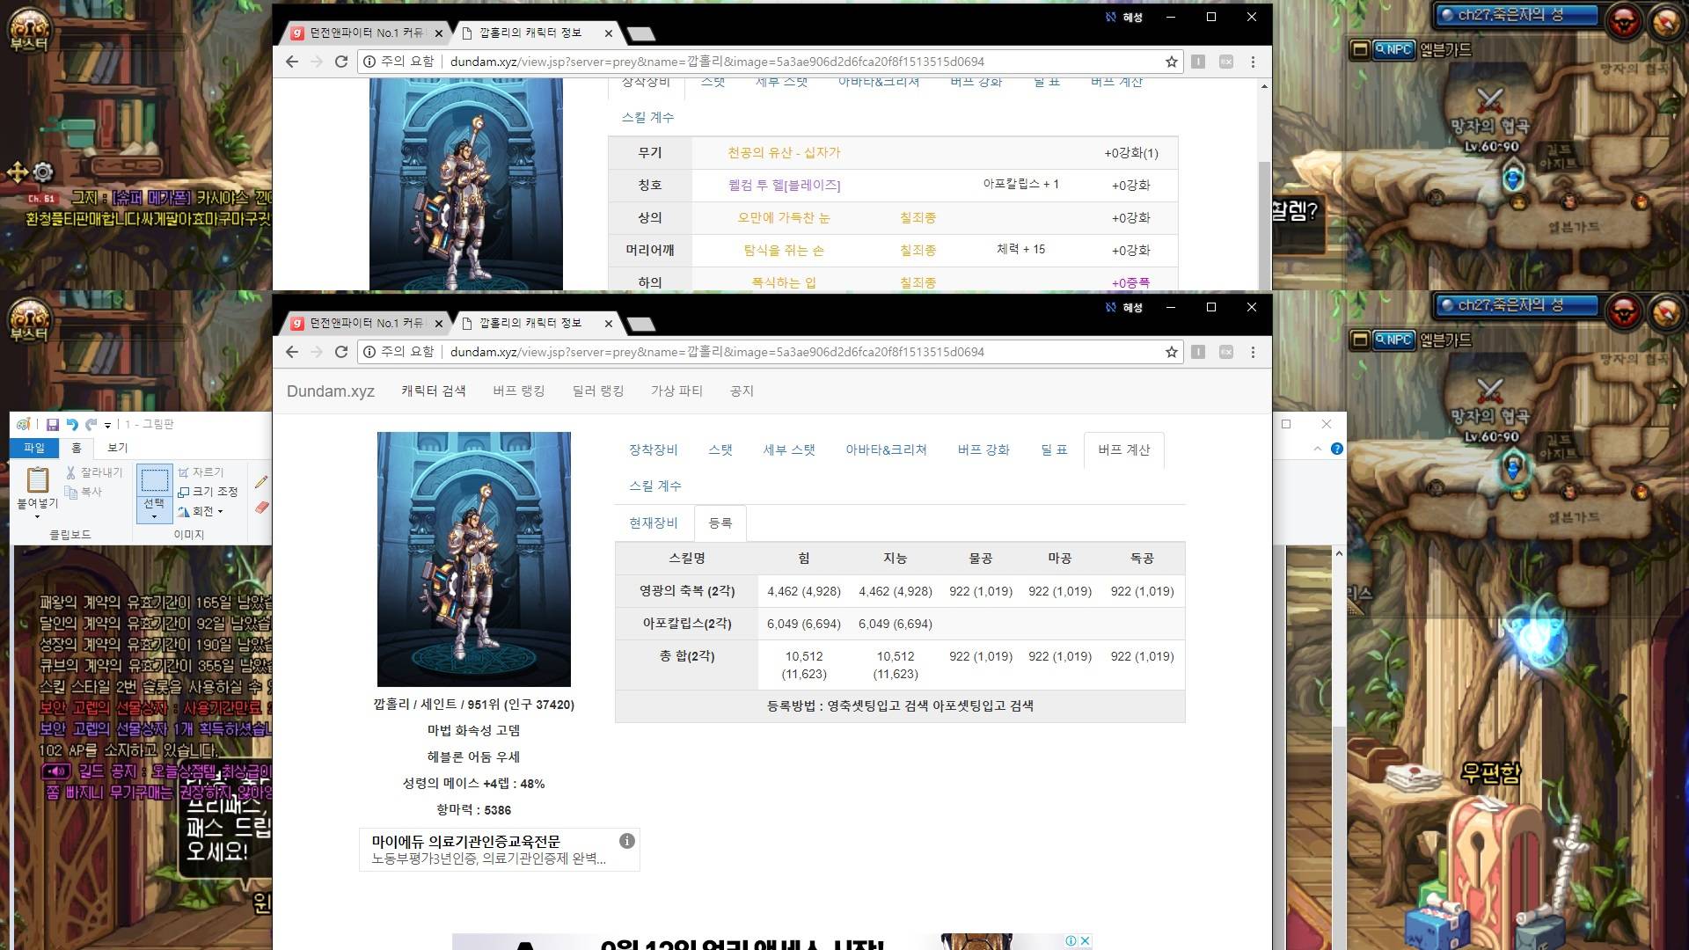Open a new tab in the lower browser
Screen dimensions: 1689x950
pos(641,325)
